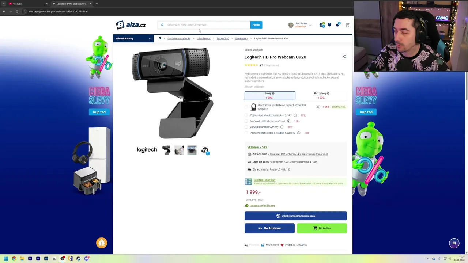Click Zjistit zaměstnaneckou cenu button
468x263 pixels.
click(296, 216)
